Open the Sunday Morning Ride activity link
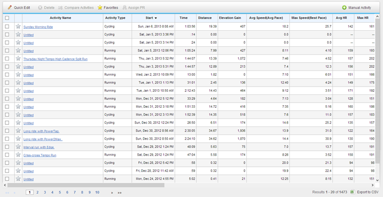This screenshot has height=197, width=383. pyautogui.click(x=38, y=27)
